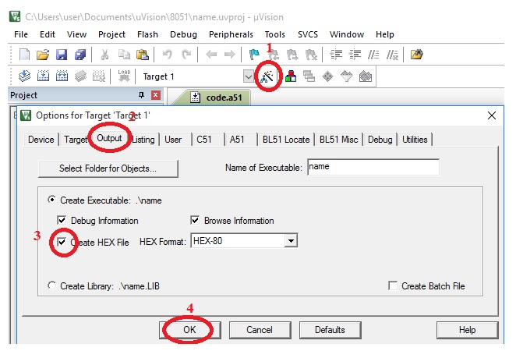Click the Open file folder icon
Viewport: 516px width, 351px height.
pos(43,55)
